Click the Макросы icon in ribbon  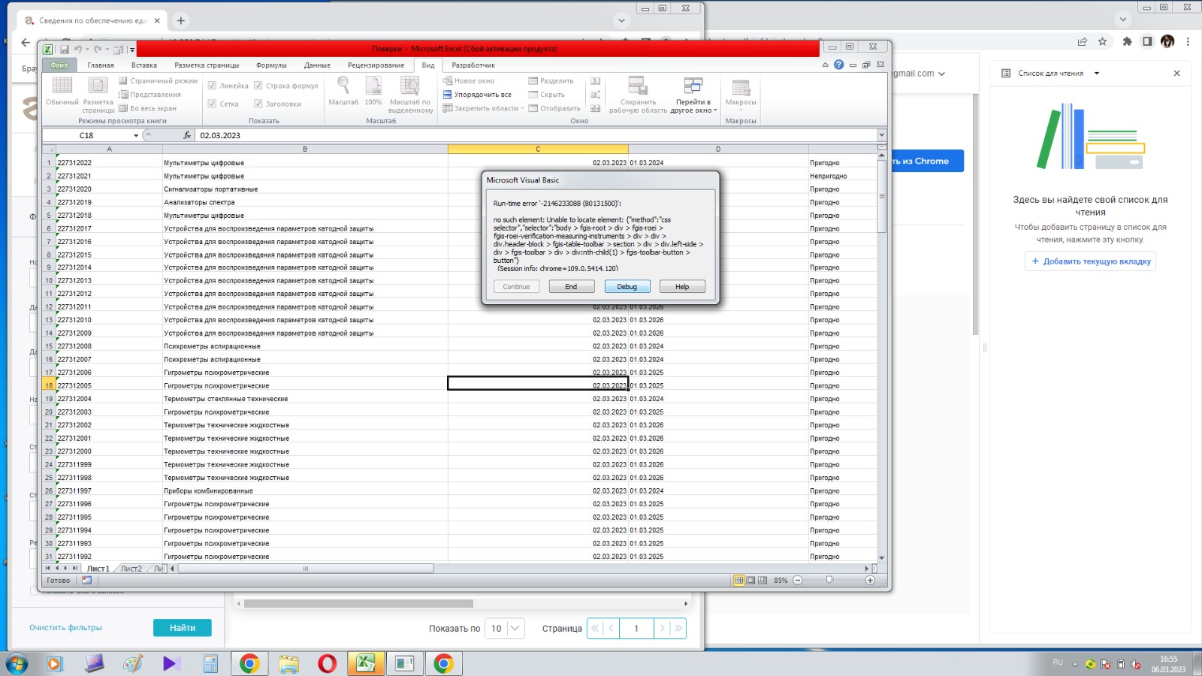click(x=741, y=88)
